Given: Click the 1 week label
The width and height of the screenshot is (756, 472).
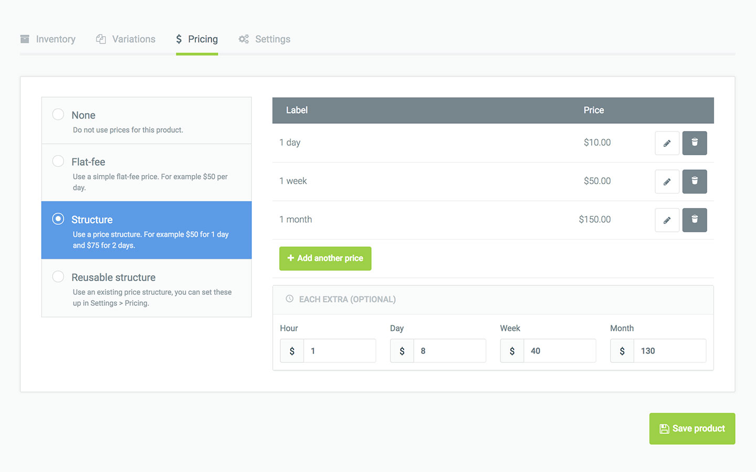Looking at the screenshot, I should (293, 181).
